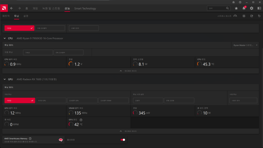Click the 12 MHz GPU clock value
263x148 pixels.
[12, 113]
